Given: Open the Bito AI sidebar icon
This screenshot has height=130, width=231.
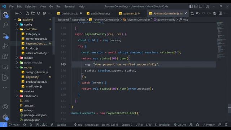Looking at the screenshot, I should (5, 77).
